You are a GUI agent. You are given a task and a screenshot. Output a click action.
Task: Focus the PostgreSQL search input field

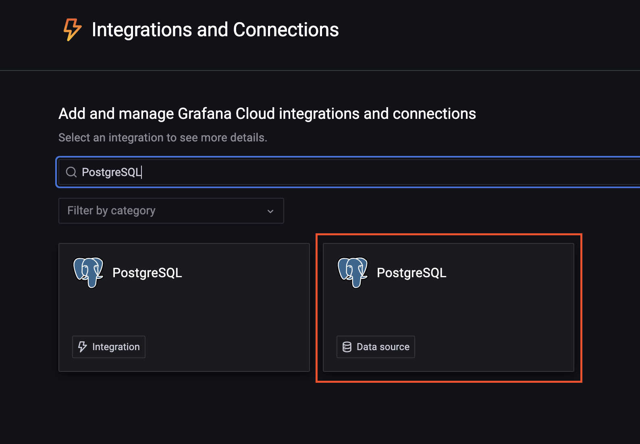tap(349, 172)
